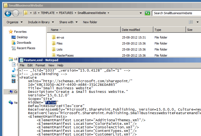The width and height of the screenshot is (201, 136).
Task: Click the Network icon in navigation pane
Action: [x=11, y=103]
